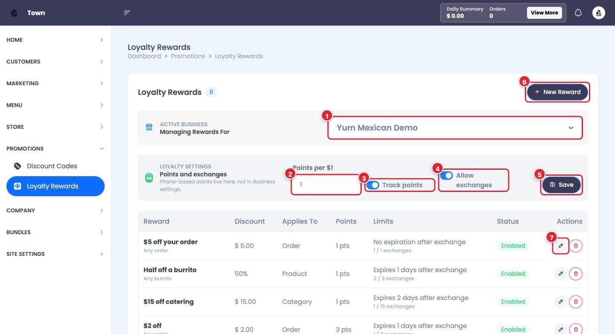Expand the SITE SETTINGS sidebar section
The width and height of the screenshot is (615, 334).
pyautogui.click(x=56, y=254)
